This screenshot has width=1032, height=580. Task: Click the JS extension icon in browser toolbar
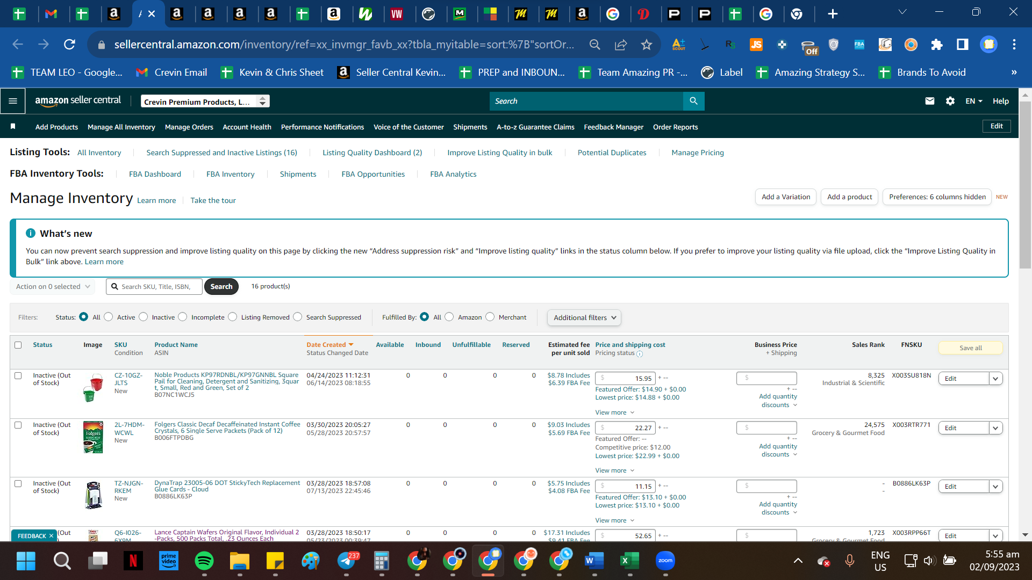tap(756, 45)
